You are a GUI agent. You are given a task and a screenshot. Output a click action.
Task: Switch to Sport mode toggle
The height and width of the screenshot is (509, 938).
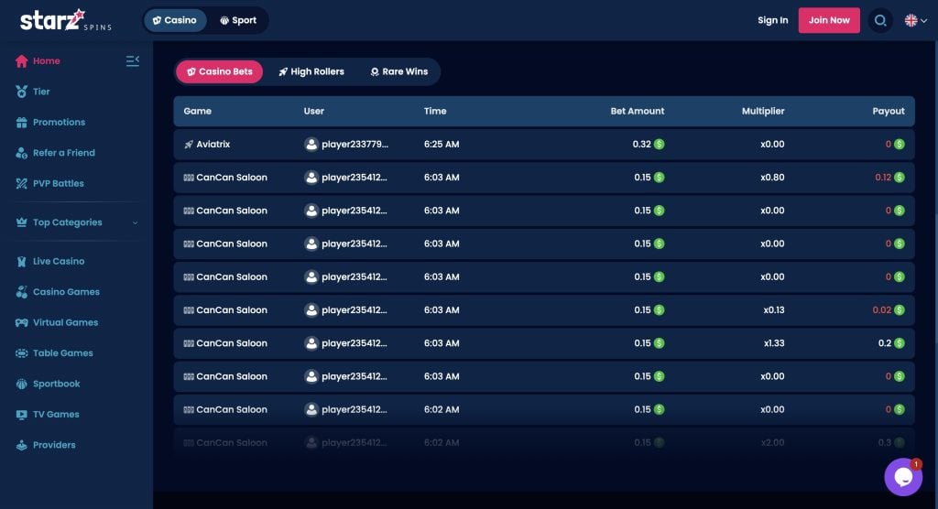[x=238, y=20]
